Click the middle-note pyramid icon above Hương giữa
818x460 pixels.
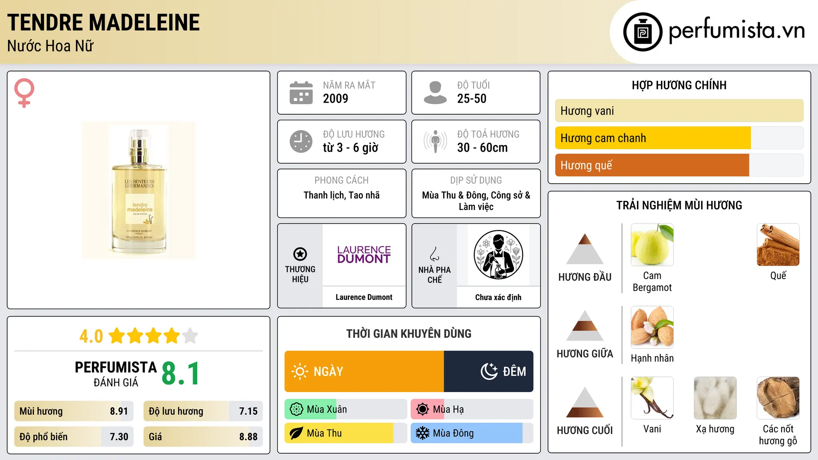[585, 325]
